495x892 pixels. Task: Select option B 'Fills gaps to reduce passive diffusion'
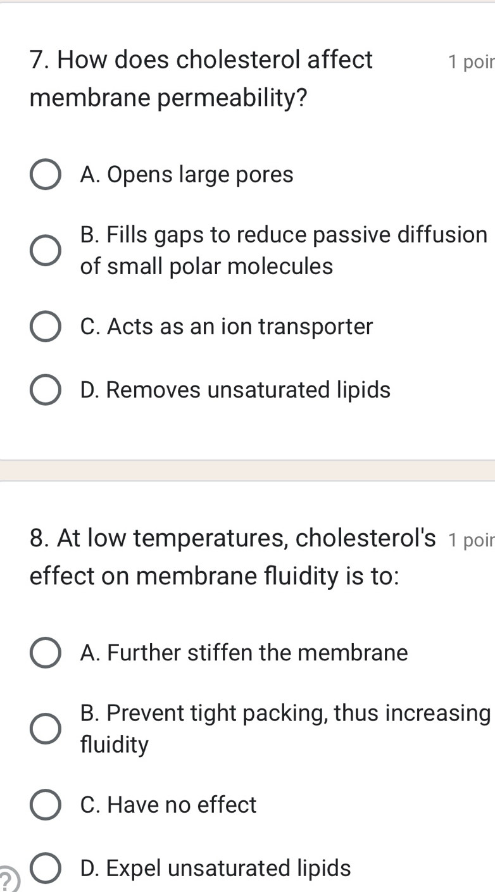click(44, 250)
